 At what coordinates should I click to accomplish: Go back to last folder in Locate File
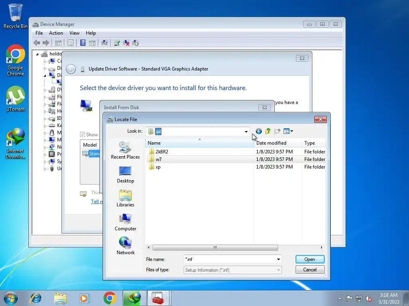click(258, 131)
